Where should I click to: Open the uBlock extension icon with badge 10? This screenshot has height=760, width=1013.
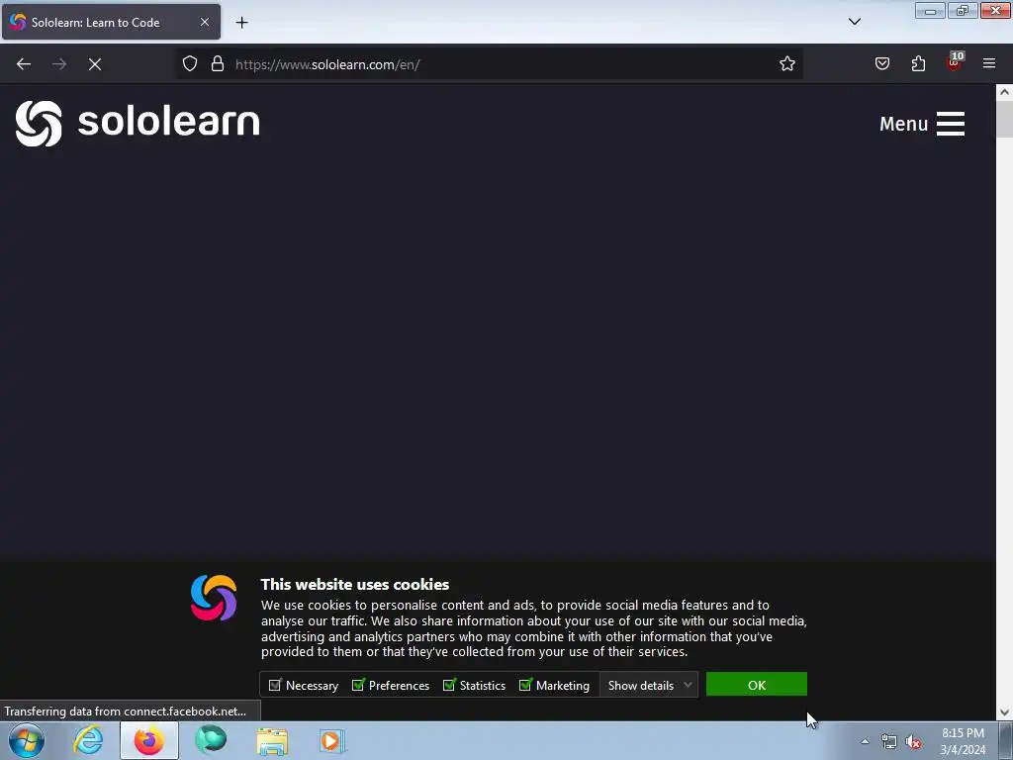[955, 62]
